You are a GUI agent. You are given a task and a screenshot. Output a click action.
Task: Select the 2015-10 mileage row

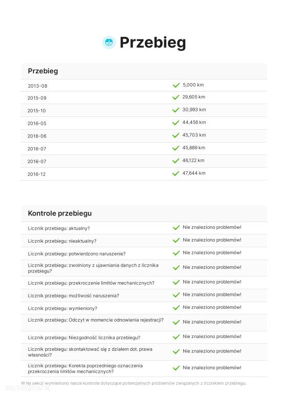coord(144,110)
